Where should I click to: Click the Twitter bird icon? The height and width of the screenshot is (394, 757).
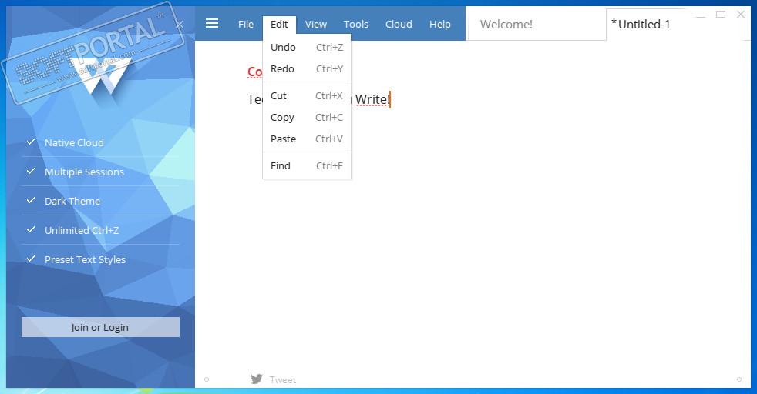click(x=257, y=379)
